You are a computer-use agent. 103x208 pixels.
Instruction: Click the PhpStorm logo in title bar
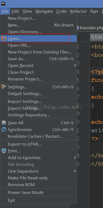[x=3, y=4]
